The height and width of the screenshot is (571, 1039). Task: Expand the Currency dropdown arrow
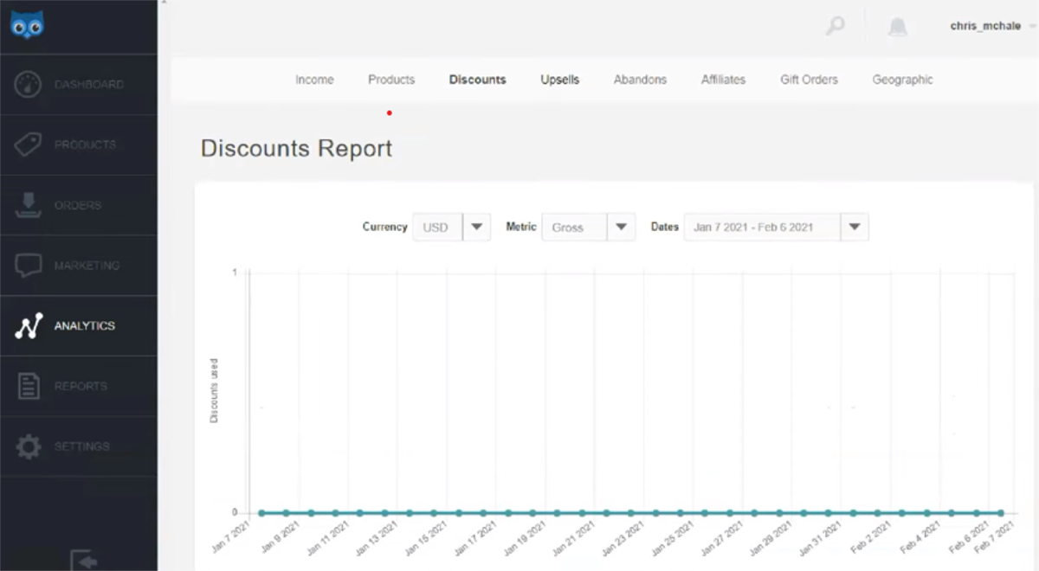click(x=477, y=228)
